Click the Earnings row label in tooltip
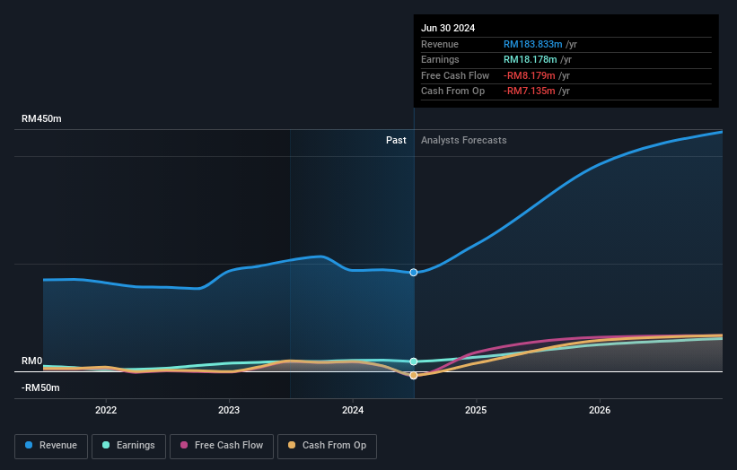The width and height of the screenshot is (737, 470). point(440,59)
